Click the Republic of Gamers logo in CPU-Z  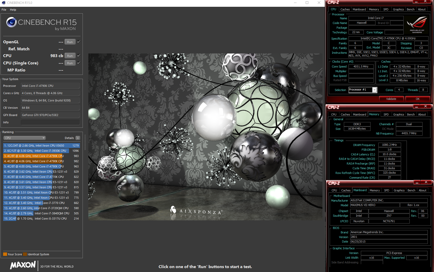click(417, 25)
